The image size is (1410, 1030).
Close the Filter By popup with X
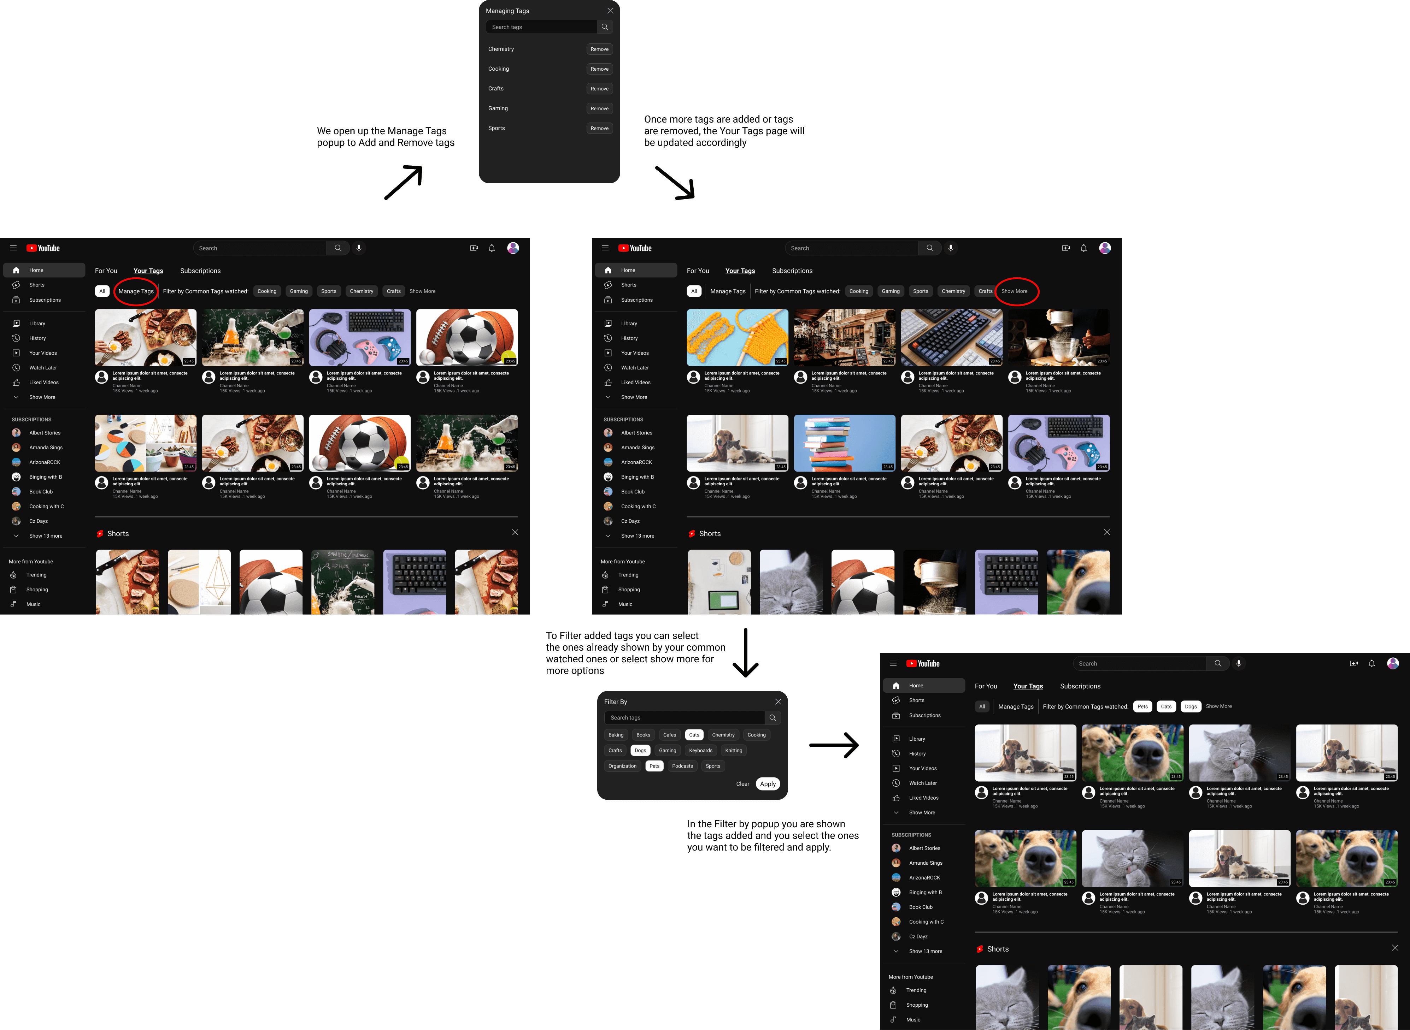(778, 702)
